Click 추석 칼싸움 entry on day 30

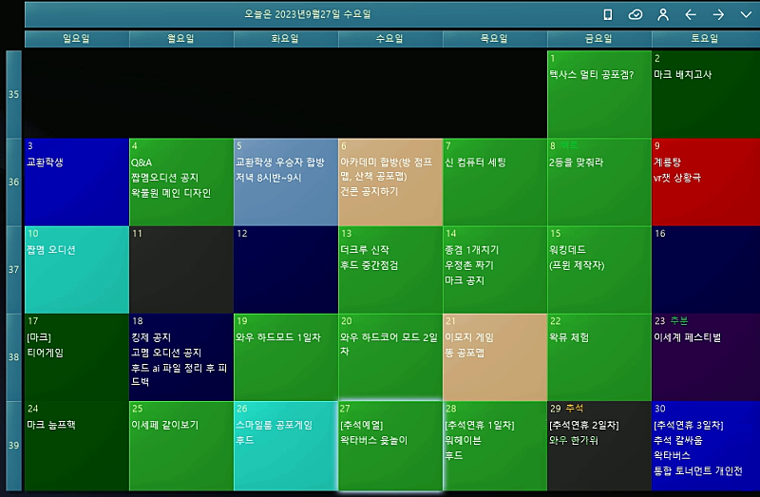click(678, 441)
